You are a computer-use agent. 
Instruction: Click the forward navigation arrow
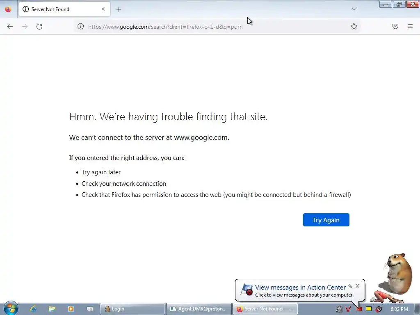coord(25,27)
